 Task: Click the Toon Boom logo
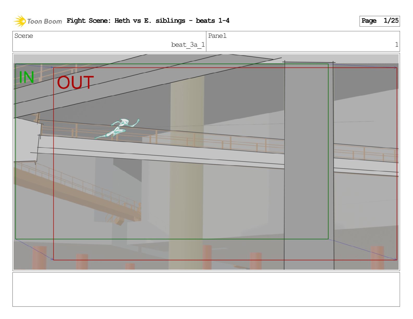coord(38,21)
